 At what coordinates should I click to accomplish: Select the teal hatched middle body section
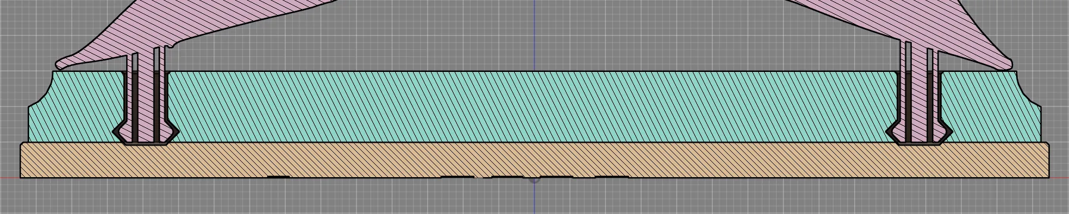click(x=534, y=107)
